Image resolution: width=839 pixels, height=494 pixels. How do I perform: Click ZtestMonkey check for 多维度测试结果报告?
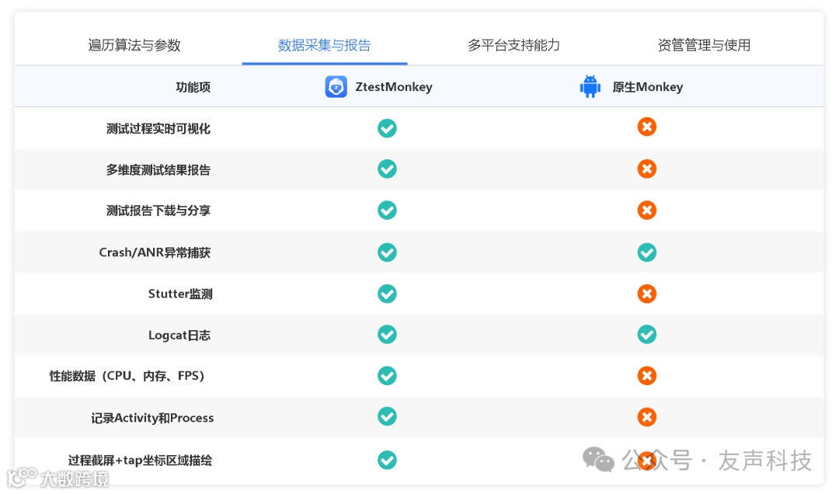[387, 169]
